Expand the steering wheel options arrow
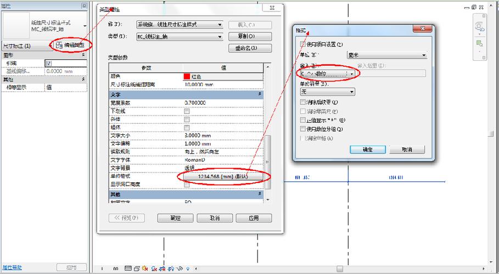Screen dimensions: 499x274 (479, 35)
